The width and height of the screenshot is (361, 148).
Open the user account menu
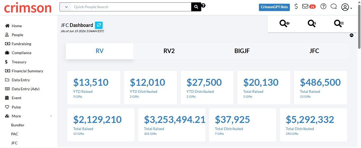(x=346, y=7)
